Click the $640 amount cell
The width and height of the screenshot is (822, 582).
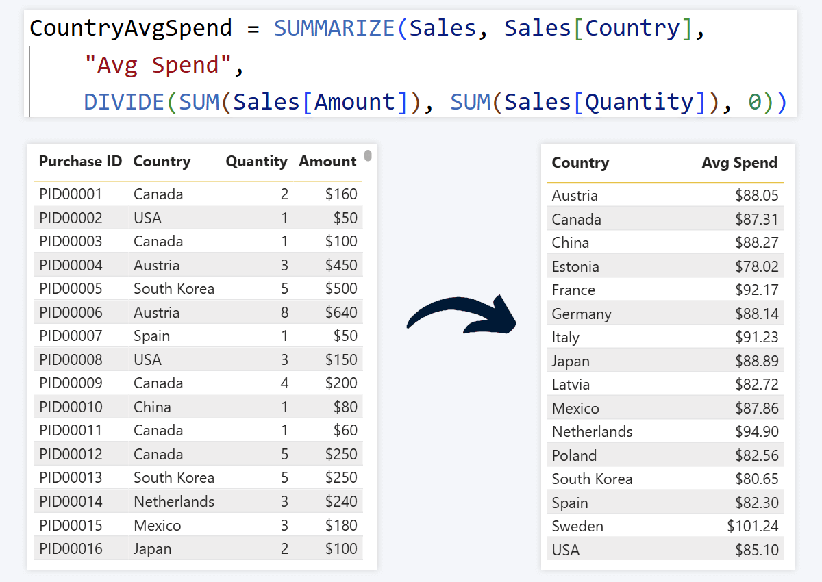point(341,312)
